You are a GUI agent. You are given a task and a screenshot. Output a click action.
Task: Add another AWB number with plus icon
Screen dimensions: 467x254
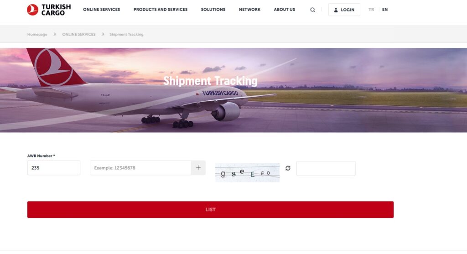198,168
